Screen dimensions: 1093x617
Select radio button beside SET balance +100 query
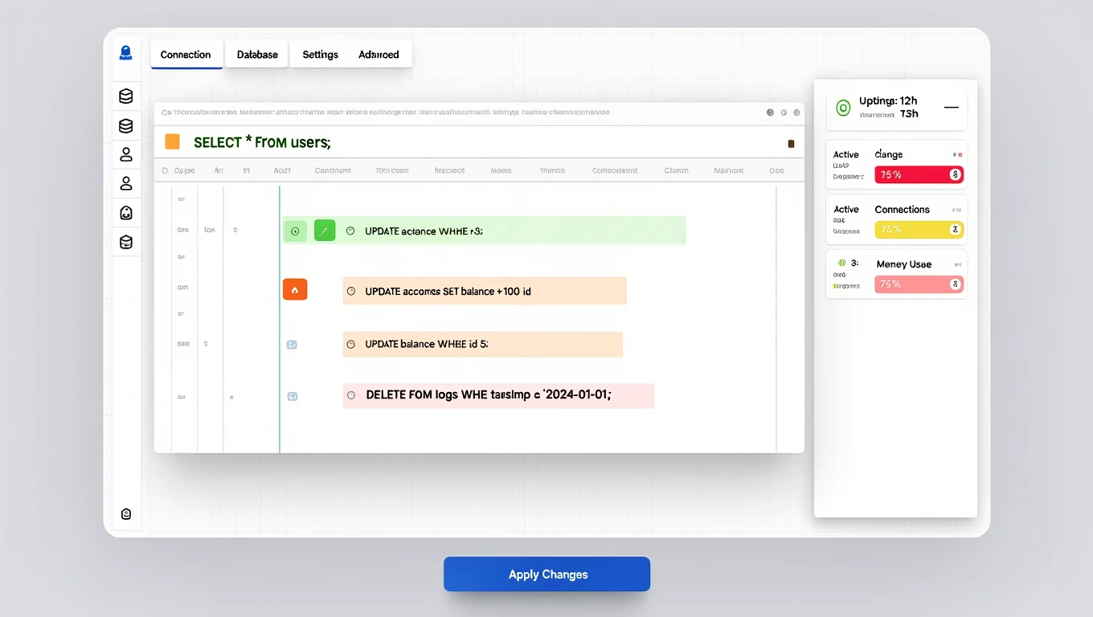click(350, 291)
